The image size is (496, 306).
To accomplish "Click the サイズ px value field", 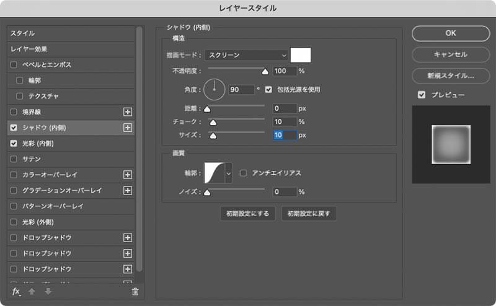I will pos(285,135).
